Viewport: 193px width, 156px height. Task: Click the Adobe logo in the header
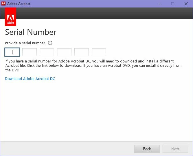coord(11,17)
